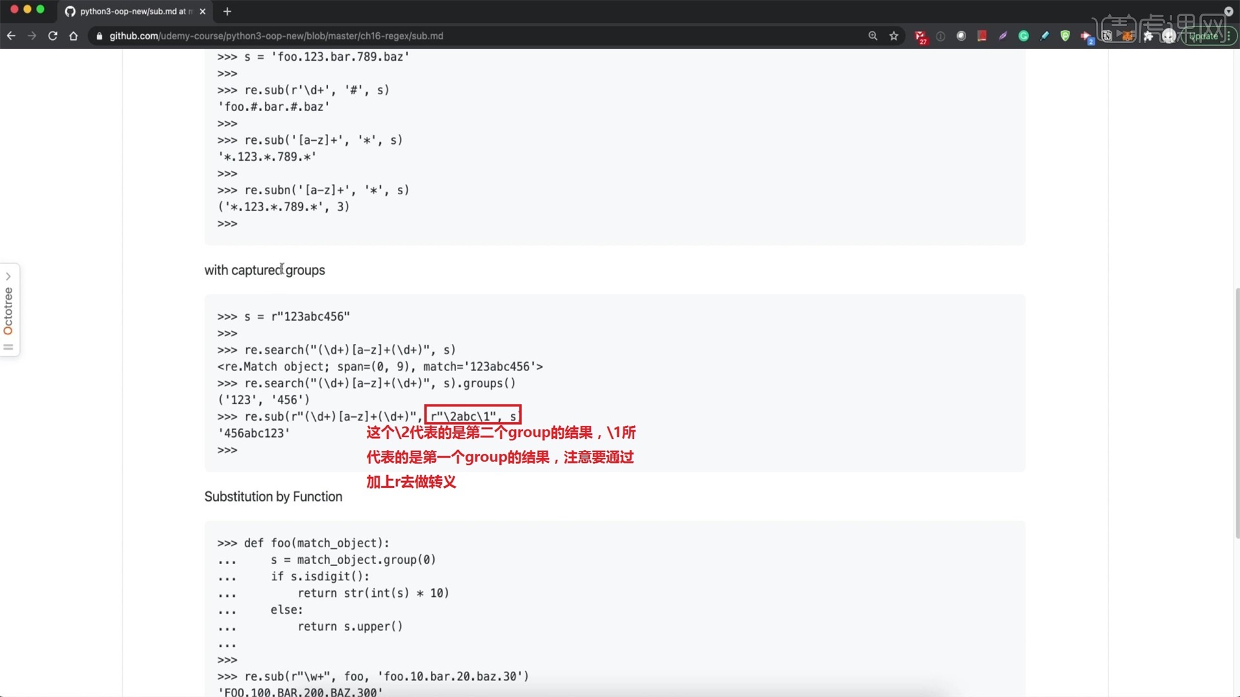Click the Gmail checker extension icon
The height and width of the screenshot is (697, 1240).
tap(921, 36)
